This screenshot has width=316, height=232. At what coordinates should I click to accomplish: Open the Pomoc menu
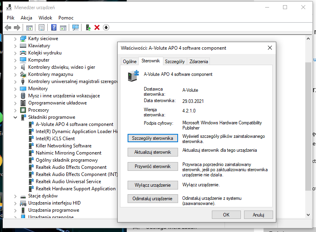pyautogui.click(x=66, y=18)
